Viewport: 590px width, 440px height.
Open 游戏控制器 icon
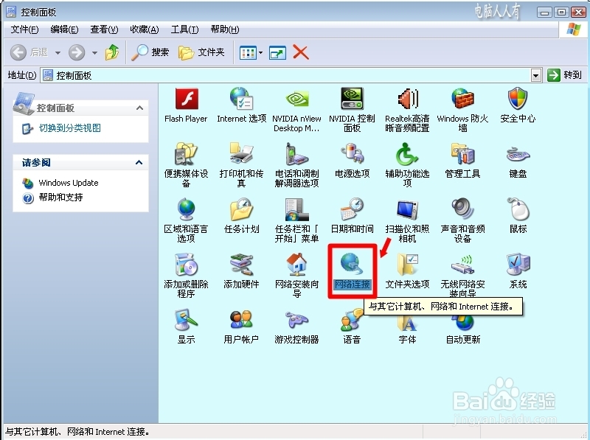pyautogui.click(x=296, y=320)
